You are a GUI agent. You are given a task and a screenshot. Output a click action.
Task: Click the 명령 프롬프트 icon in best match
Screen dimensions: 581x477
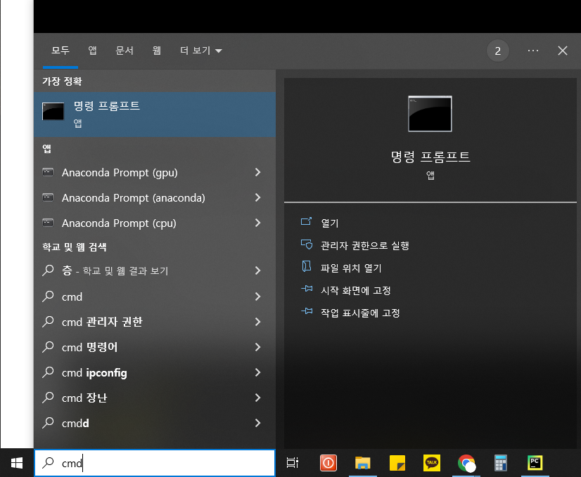[53, 112]
